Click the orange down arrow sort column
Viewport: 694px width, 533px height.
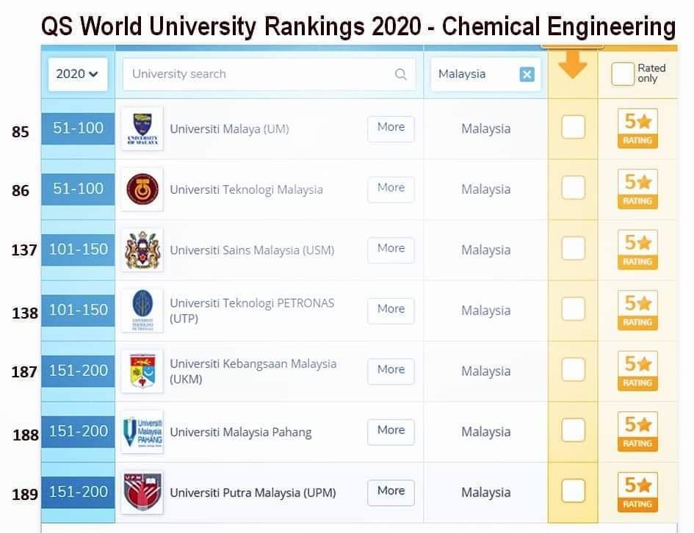coord(572,64)
